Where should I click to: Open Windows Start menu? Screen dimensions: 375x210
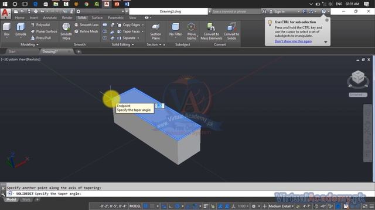pos(5,4)
